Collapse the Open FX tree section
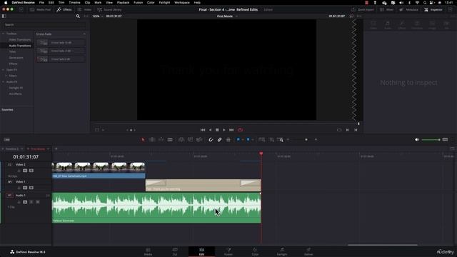This screenshot has width=457, height=257. click(x=3, y=70)
